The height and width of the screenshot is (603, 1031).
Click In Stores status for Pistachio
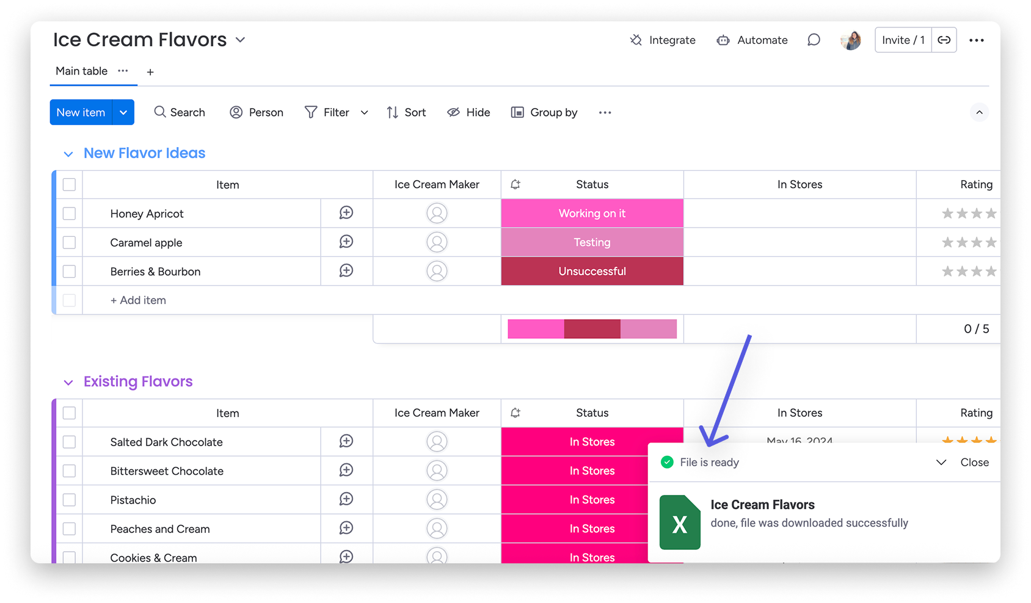pos(575,500)
